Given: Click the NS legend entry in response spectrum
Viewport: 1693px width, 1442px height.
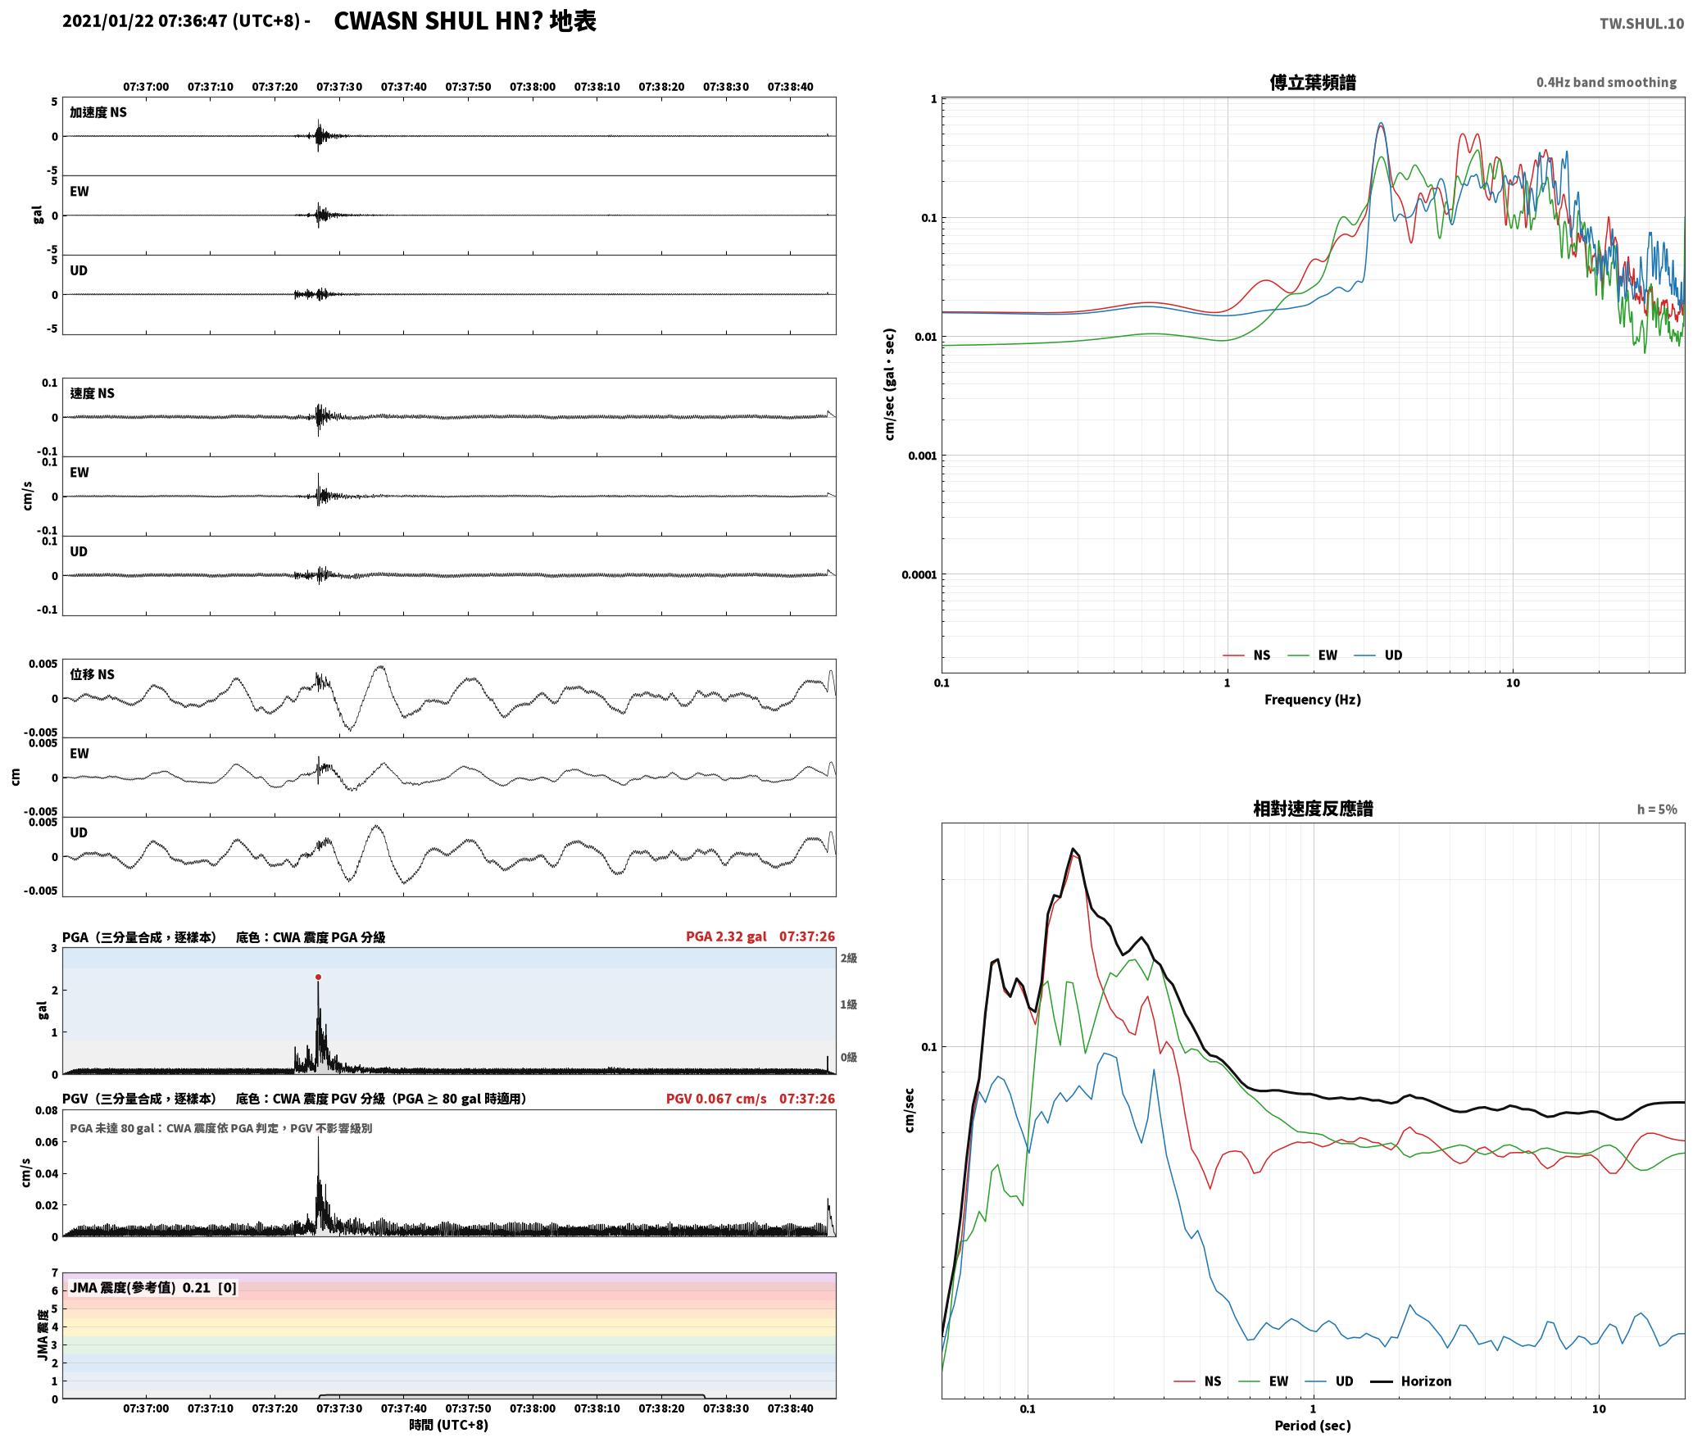Looking at the screenshot, I should click(x=1197, y=1381).
